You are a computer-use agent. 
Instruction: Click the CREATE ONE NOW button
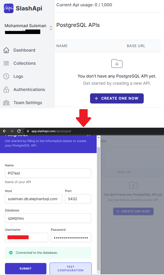click(117, 98)
